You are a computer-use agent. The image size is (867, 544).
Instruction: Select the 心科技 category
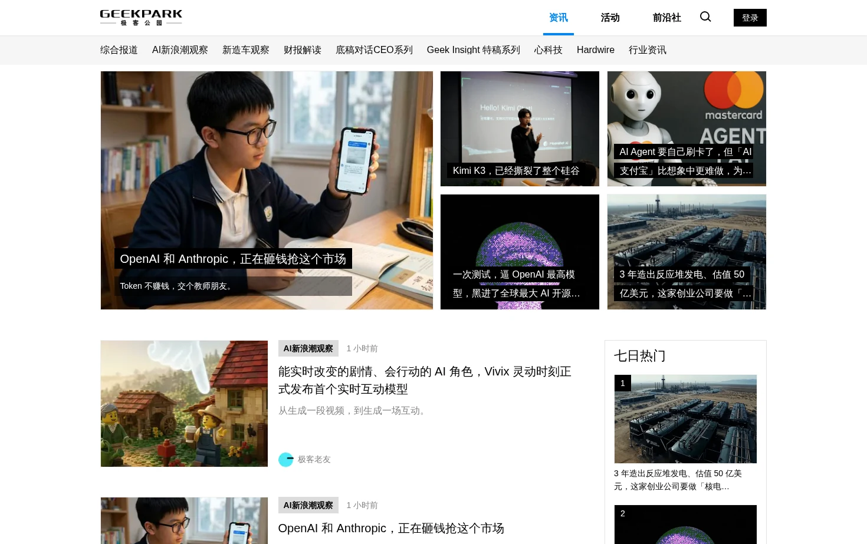click(x=549, y=50)
